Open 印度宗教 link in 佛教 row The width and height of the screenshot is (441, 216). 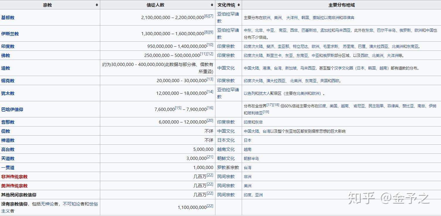point(226,55)
